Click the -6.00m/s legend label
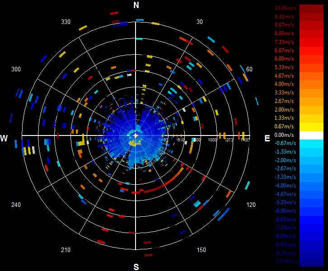 click(285, 211)
